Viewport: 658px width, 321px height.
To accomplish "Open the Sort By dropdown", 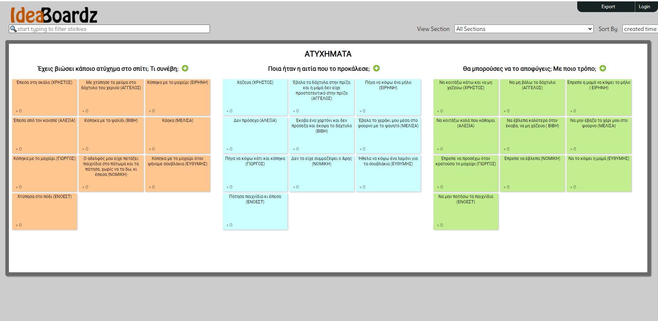I will tap(640, 29).
